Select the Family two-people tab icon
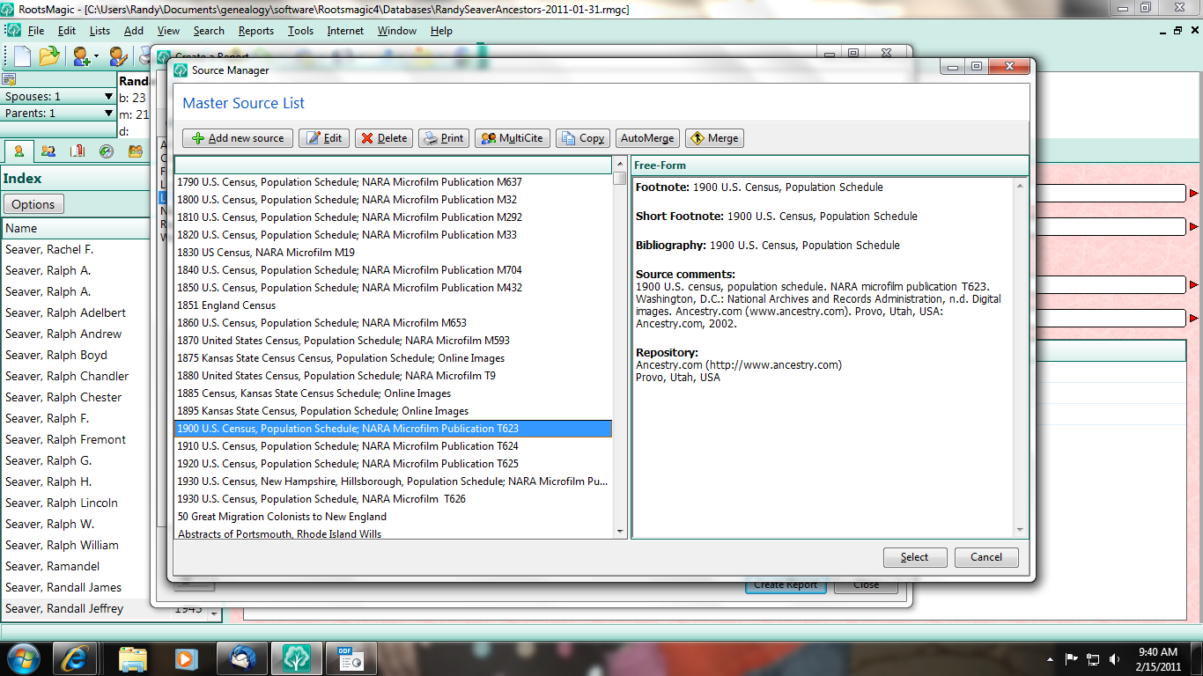Screen dimensions: 1203x676 48,151
